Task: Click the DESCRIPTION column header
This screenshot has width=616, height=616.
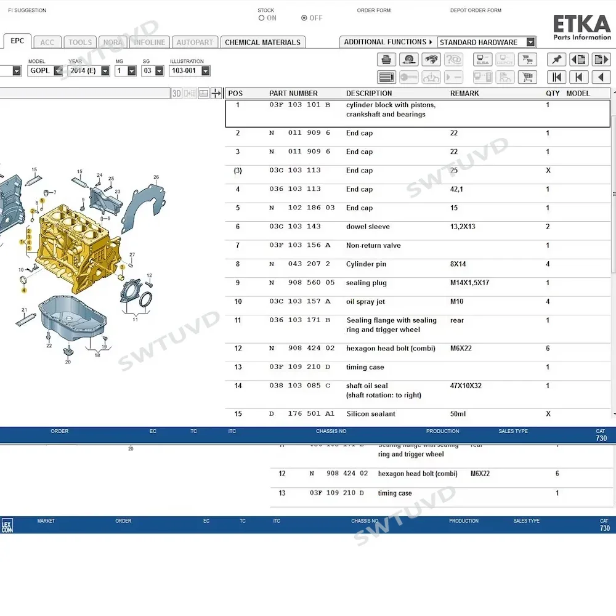Action: coord(369,93)
